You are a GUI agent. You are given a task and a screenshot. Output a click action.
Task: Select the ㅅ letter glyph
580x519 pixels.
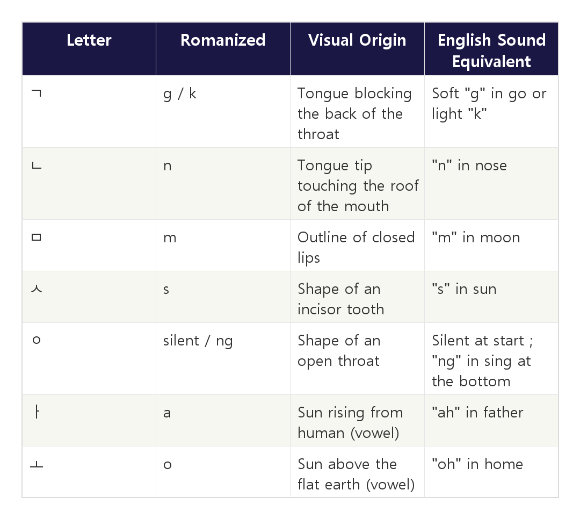coord(37,289)
